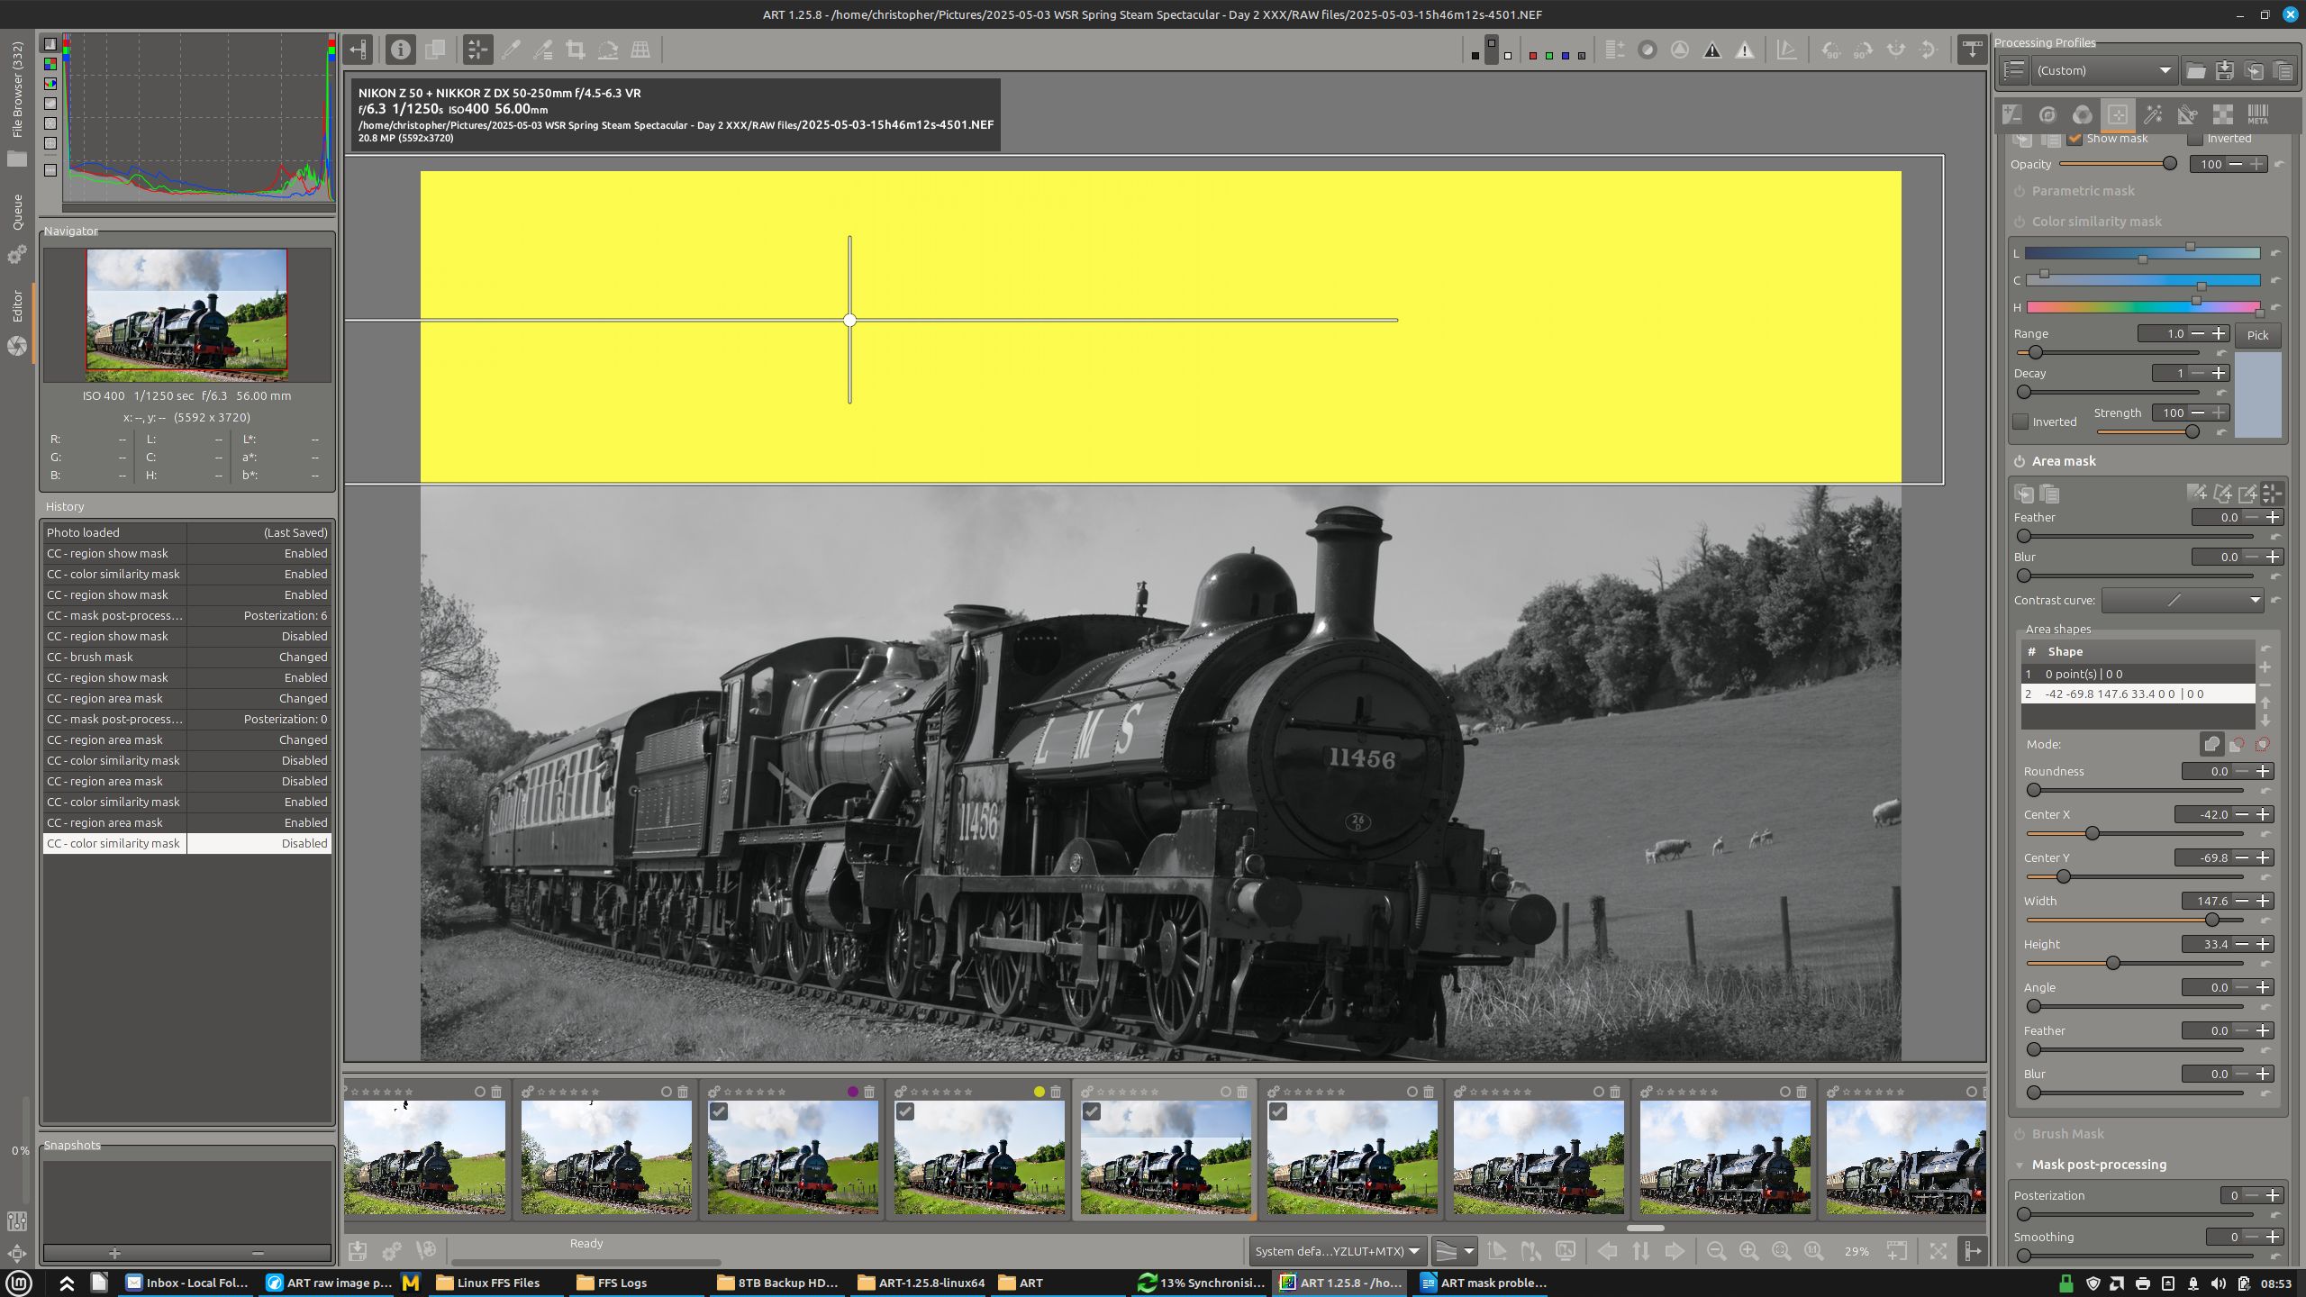
Task: Hide the left panel with arrow icon
Action: 359,50
